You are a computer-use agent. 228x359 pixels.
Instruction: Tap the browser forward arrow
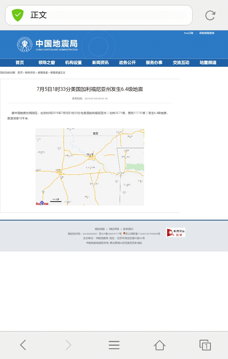(68, 345)
